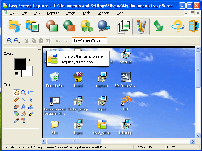The height and width of the screenshot is (151, 202).
Task: Open the View menu
Action: 37,13
